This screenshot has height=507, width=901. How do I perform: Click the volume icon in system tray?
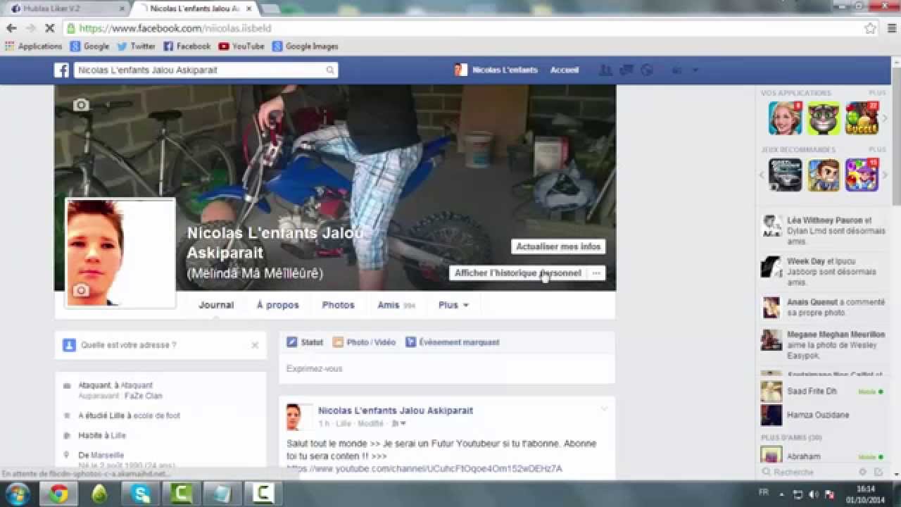(x=814, y=494)
